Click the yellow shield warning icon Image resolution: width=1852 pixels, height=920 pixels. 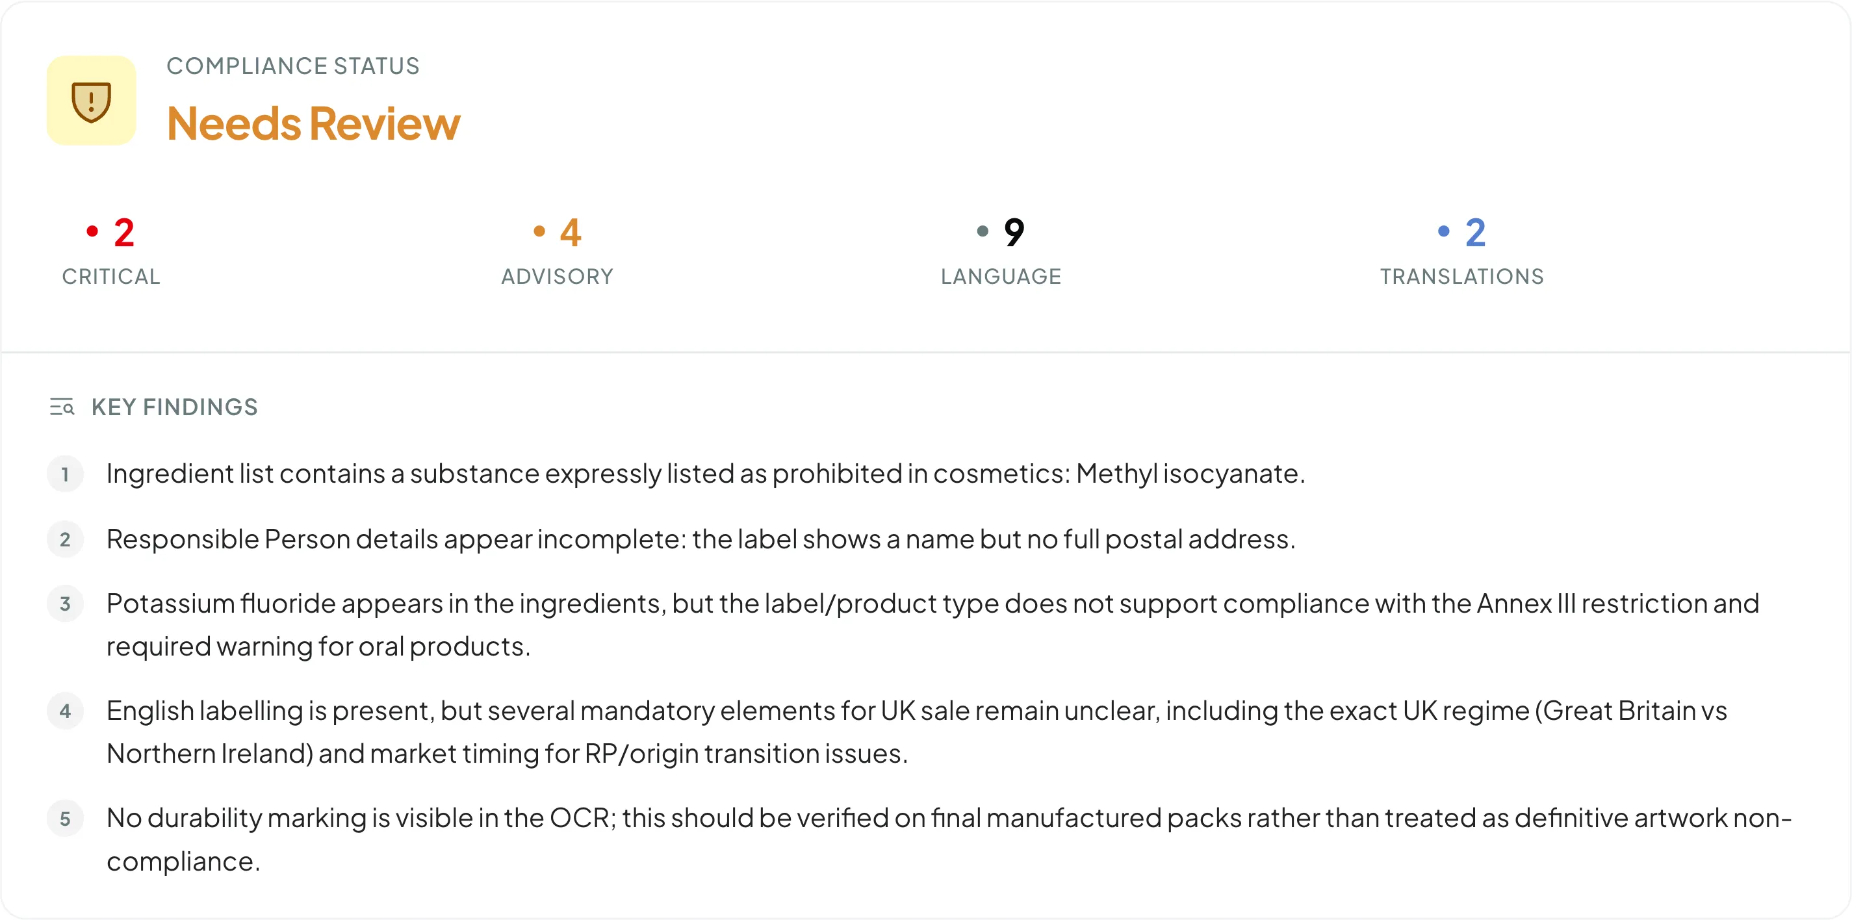(x=92, y=101)
